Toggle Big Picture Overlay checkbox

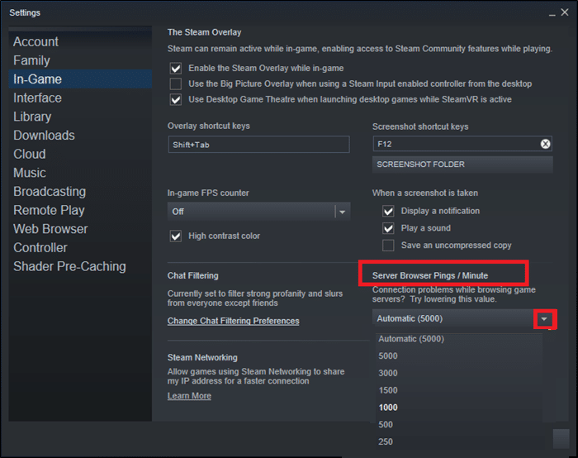coord(176,84)
